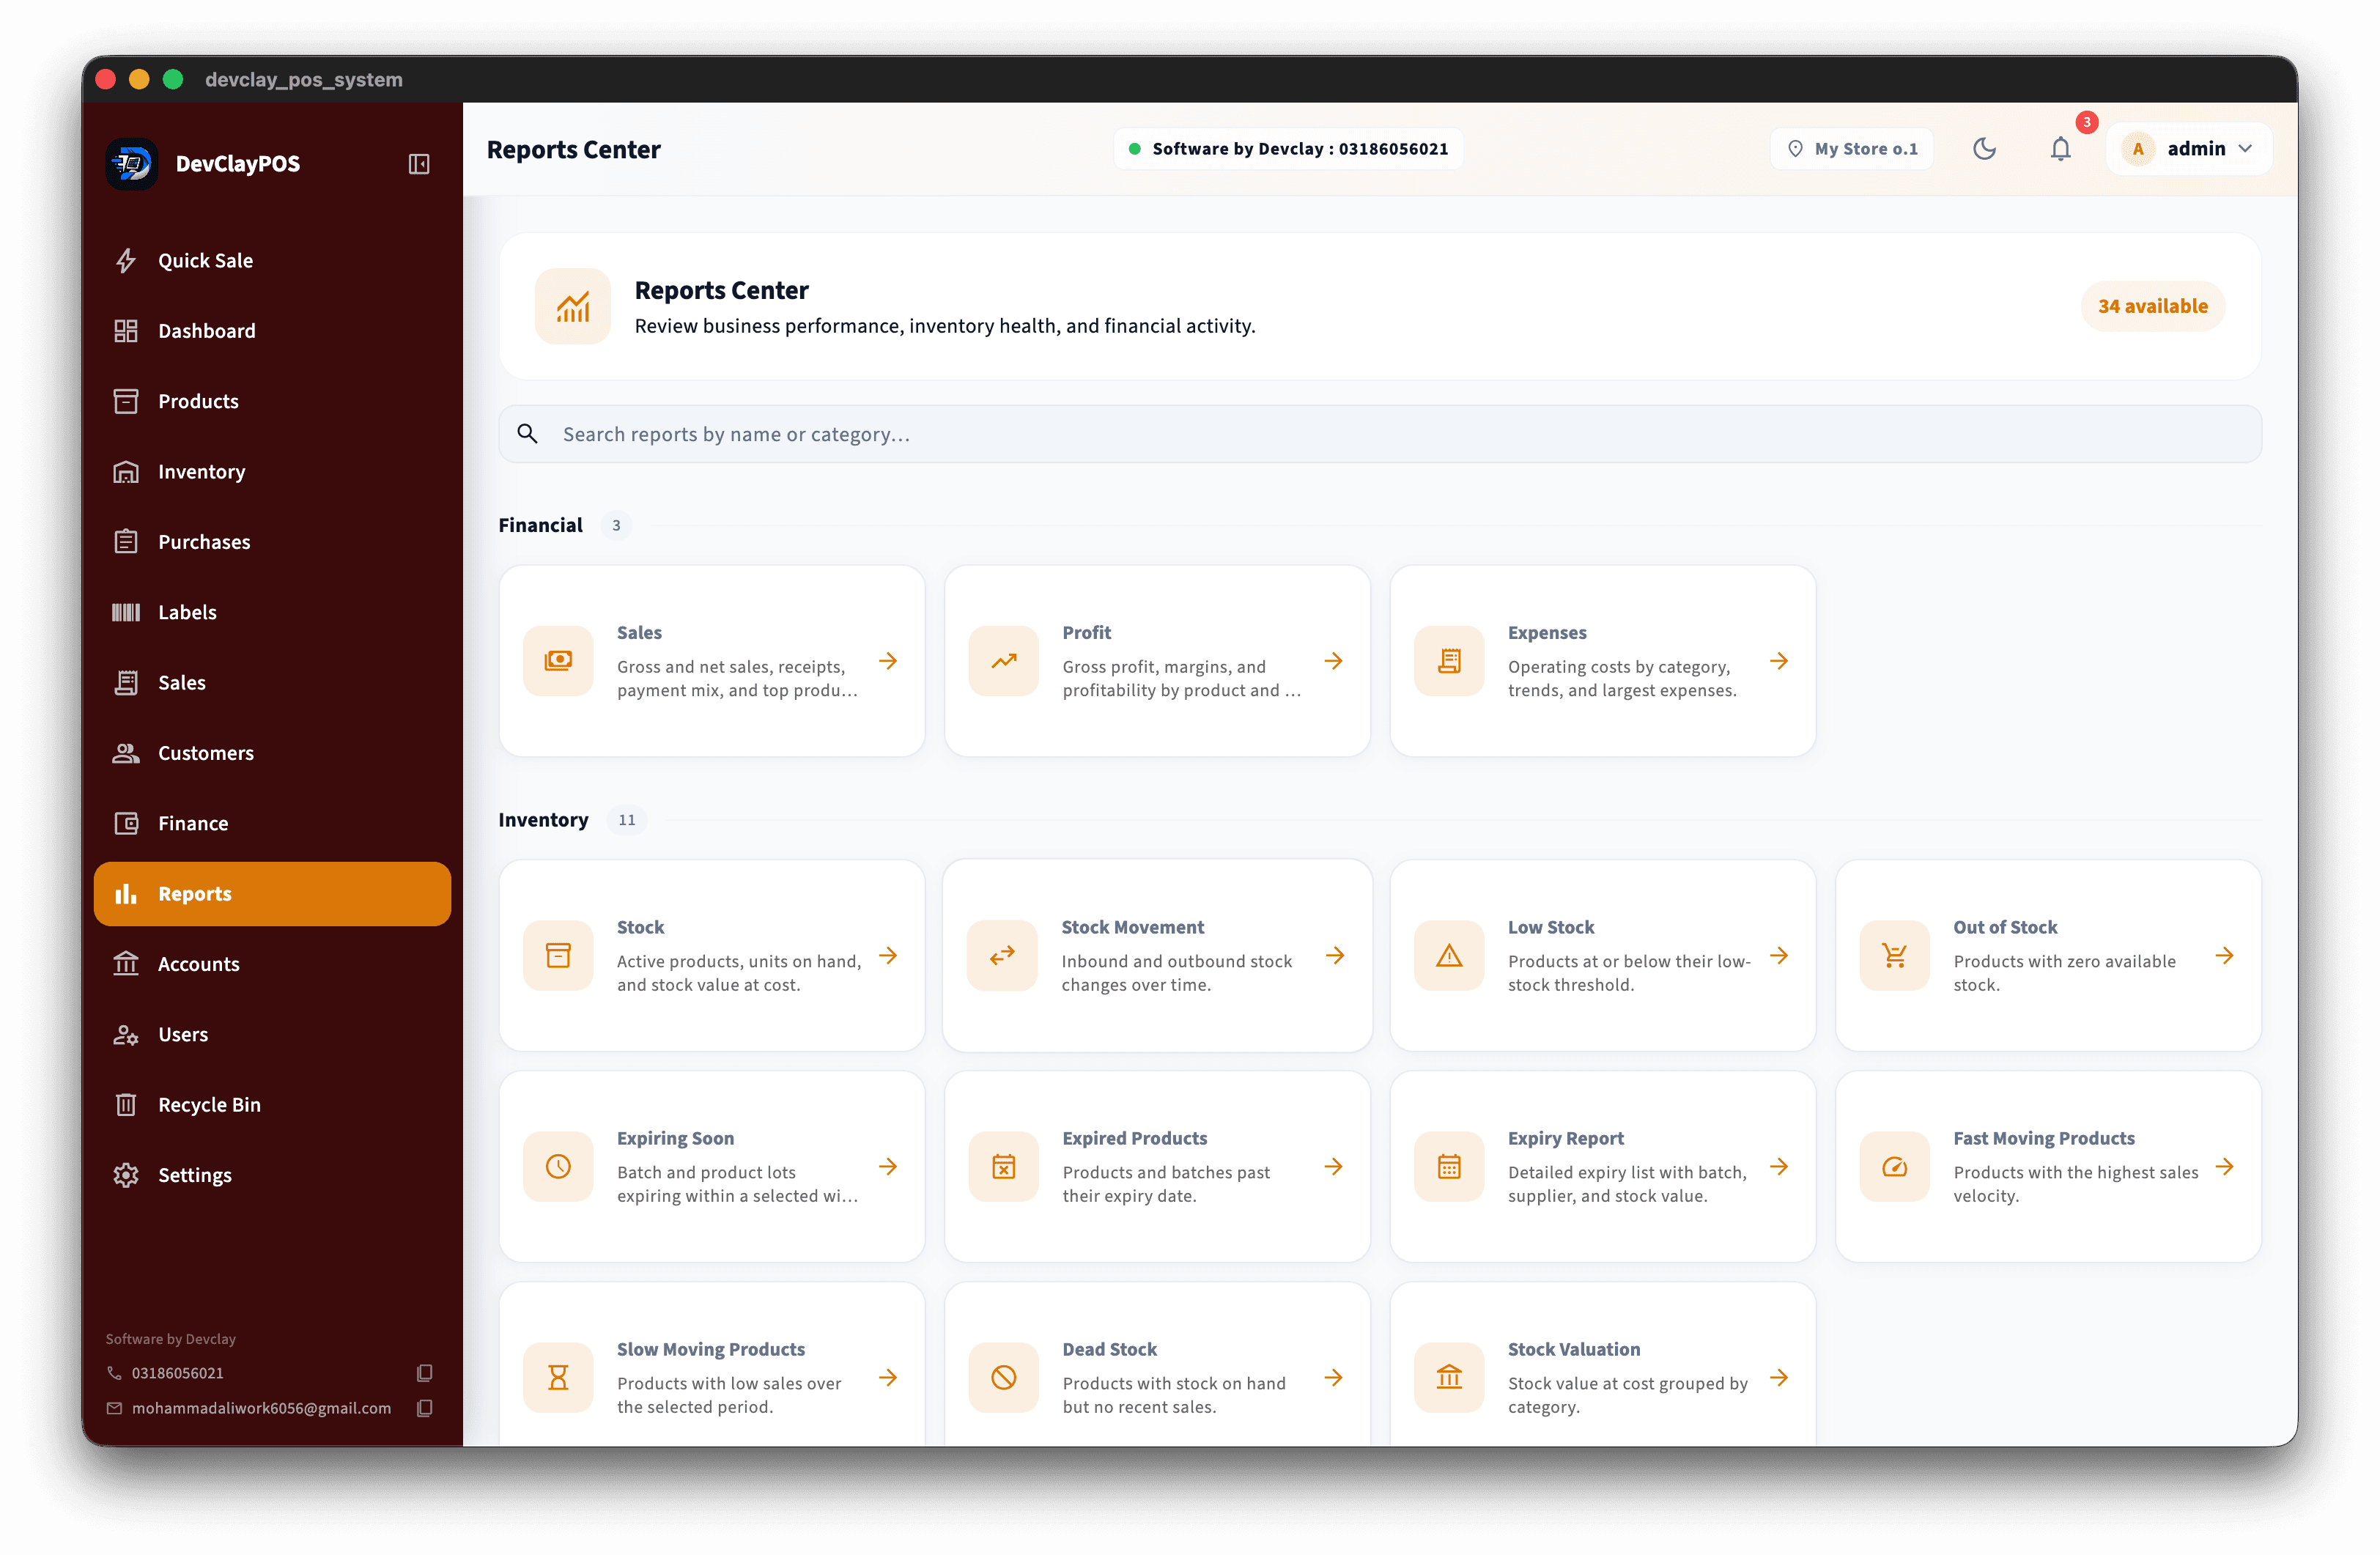2380x1555 pixels.
Task: Open the admin account dropdown
Action: coord(2189,149)
